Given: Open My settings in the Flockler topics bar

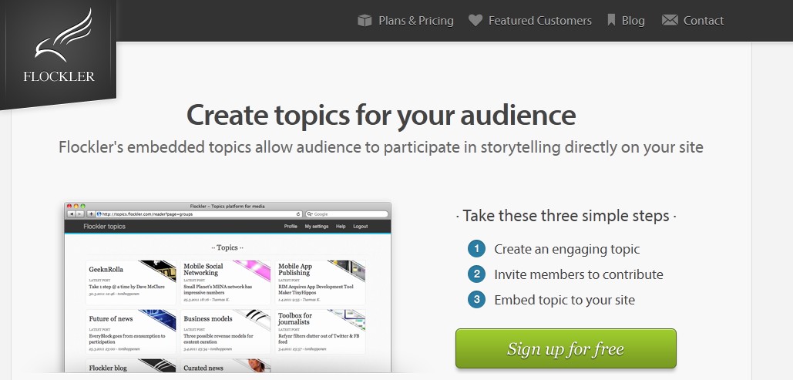Looking at the screenshot, I should 316,227.
